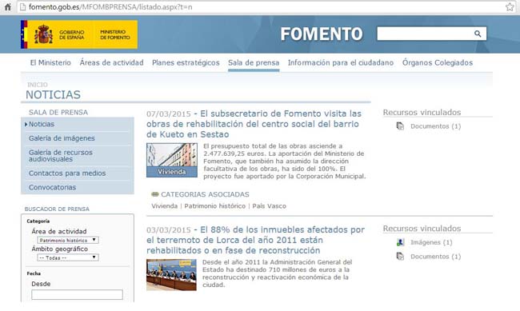Open the Áreas de actividad menu
This screenshot has width=520, height=311.
click(111, 62)
